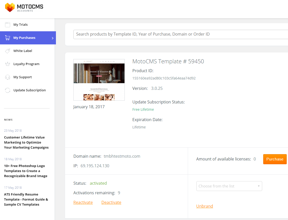Go to Loyalty Program page
Viewport: 288px width, 220px height.
coord(27,64)
